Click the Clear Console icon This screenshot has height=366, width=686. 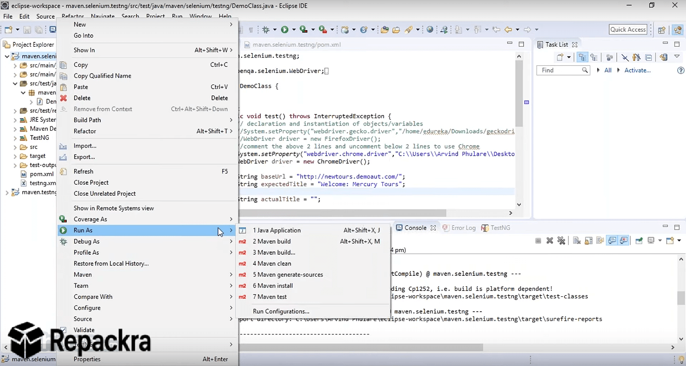(577, 241)
